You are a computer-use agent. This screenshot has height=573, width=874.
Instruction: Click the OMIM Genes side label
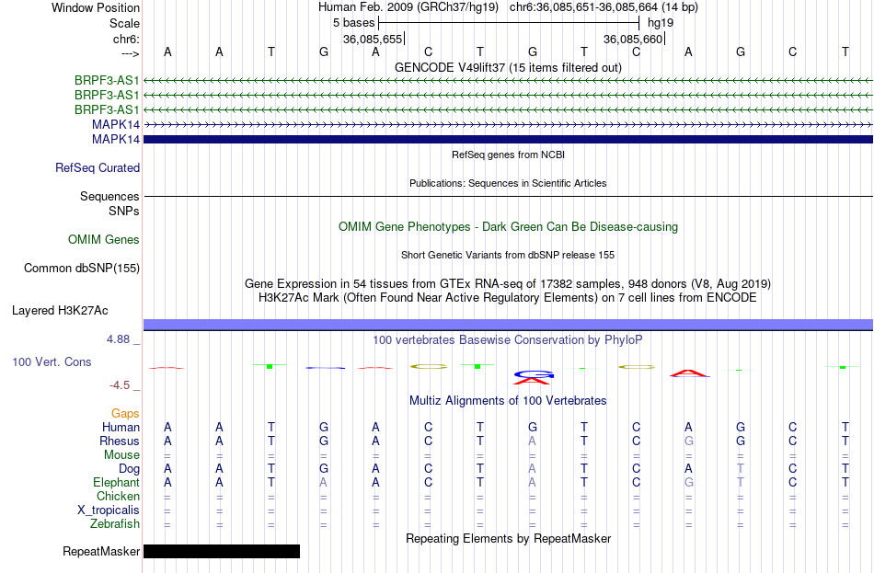coord(104,240)
